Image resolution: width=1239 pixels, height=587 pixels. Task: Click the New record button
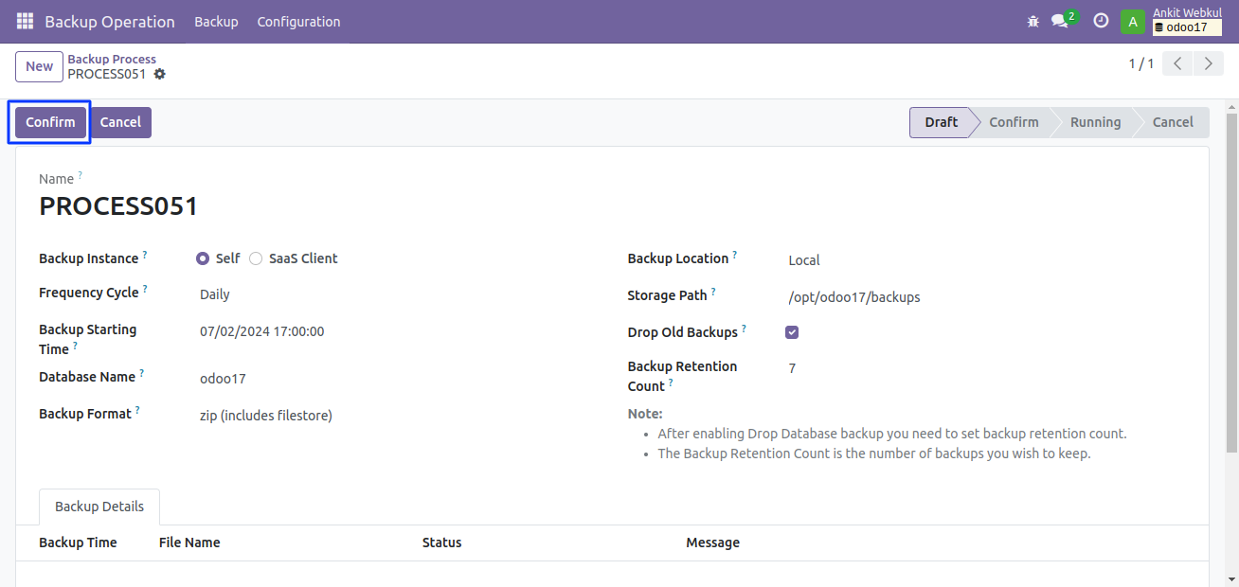tap(39, 66)
